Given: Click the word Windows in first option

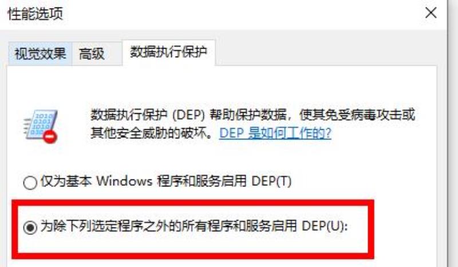Looking at the screenshot, I should [125, 181].
